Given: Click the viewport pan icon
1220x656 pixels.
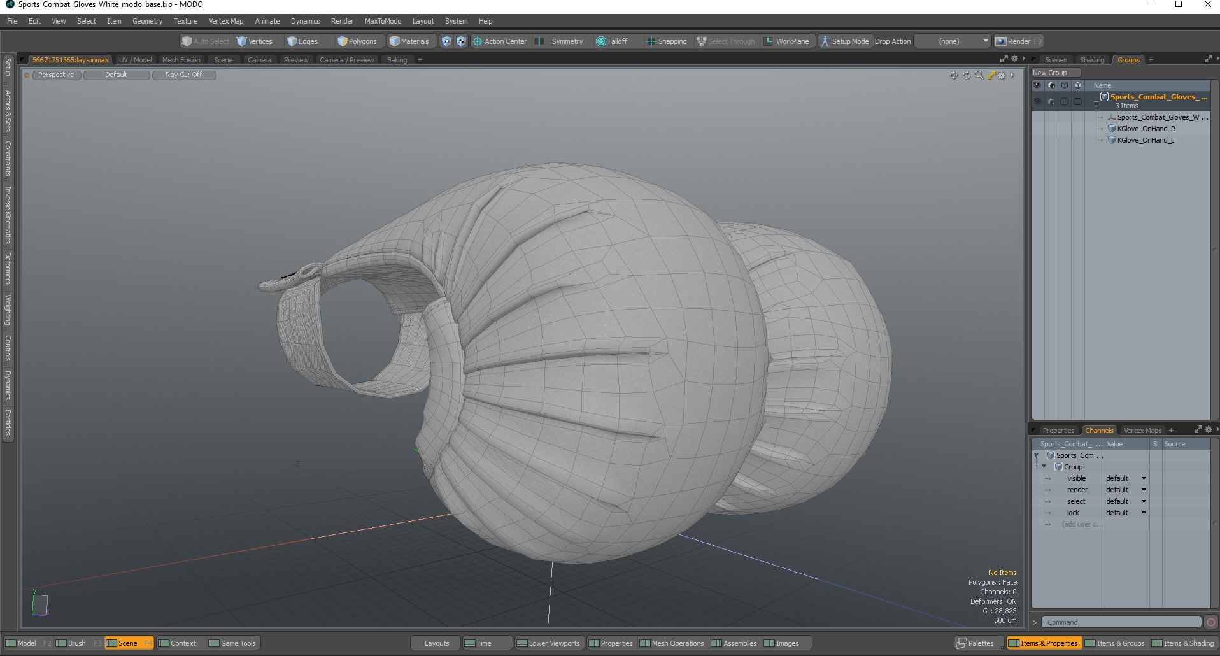Looking at the screenshot, I should 953,75.
